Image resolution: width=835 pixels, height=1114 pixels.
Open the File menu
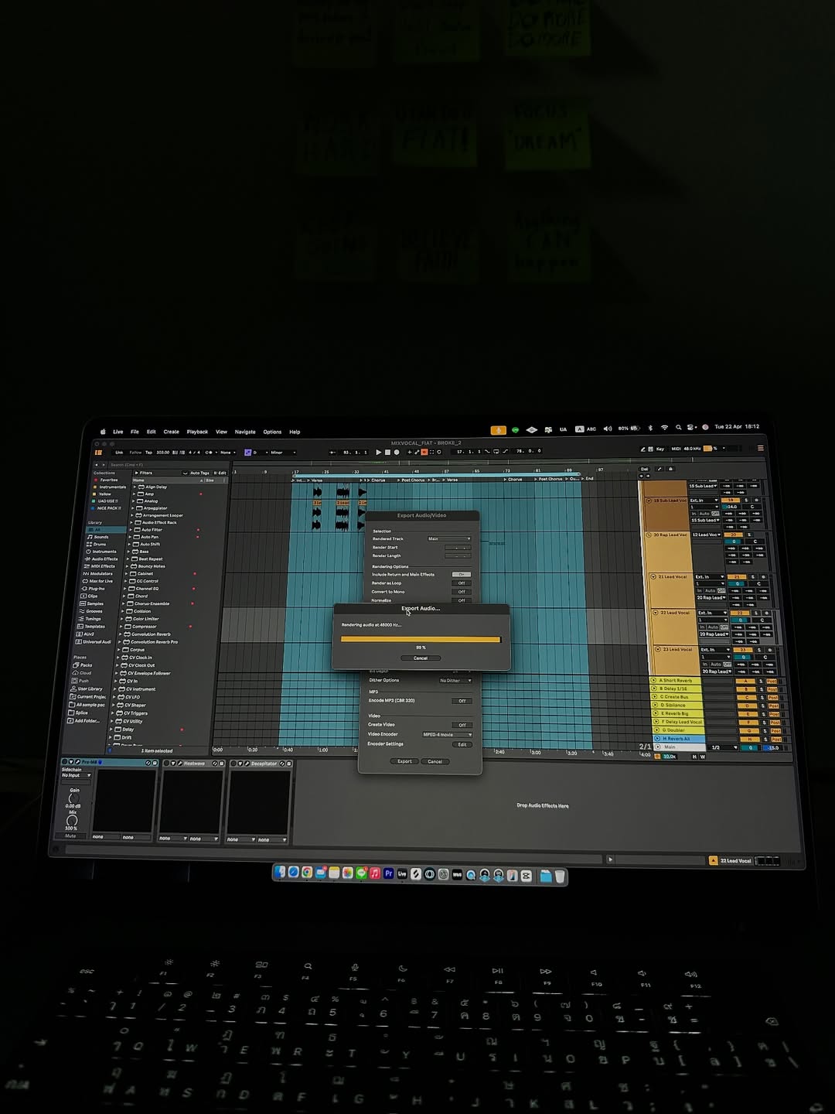point(135,432)
